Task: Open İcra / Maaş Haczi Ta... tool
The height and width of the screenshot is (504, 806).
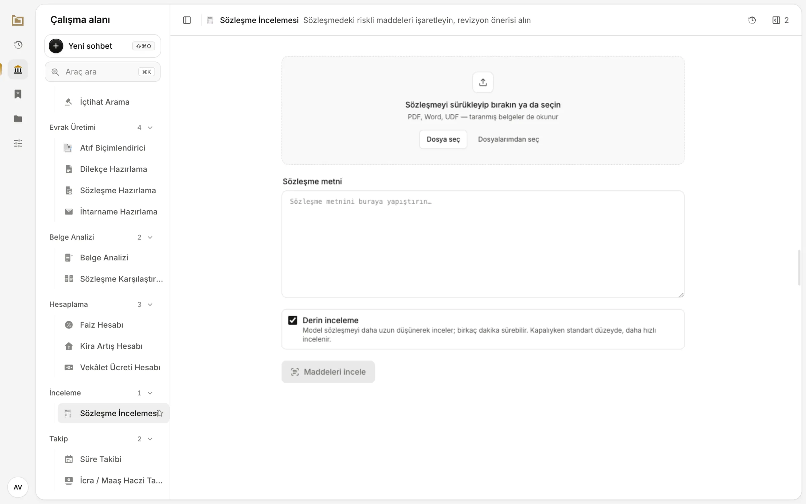Action: click(x=113, y=480)
